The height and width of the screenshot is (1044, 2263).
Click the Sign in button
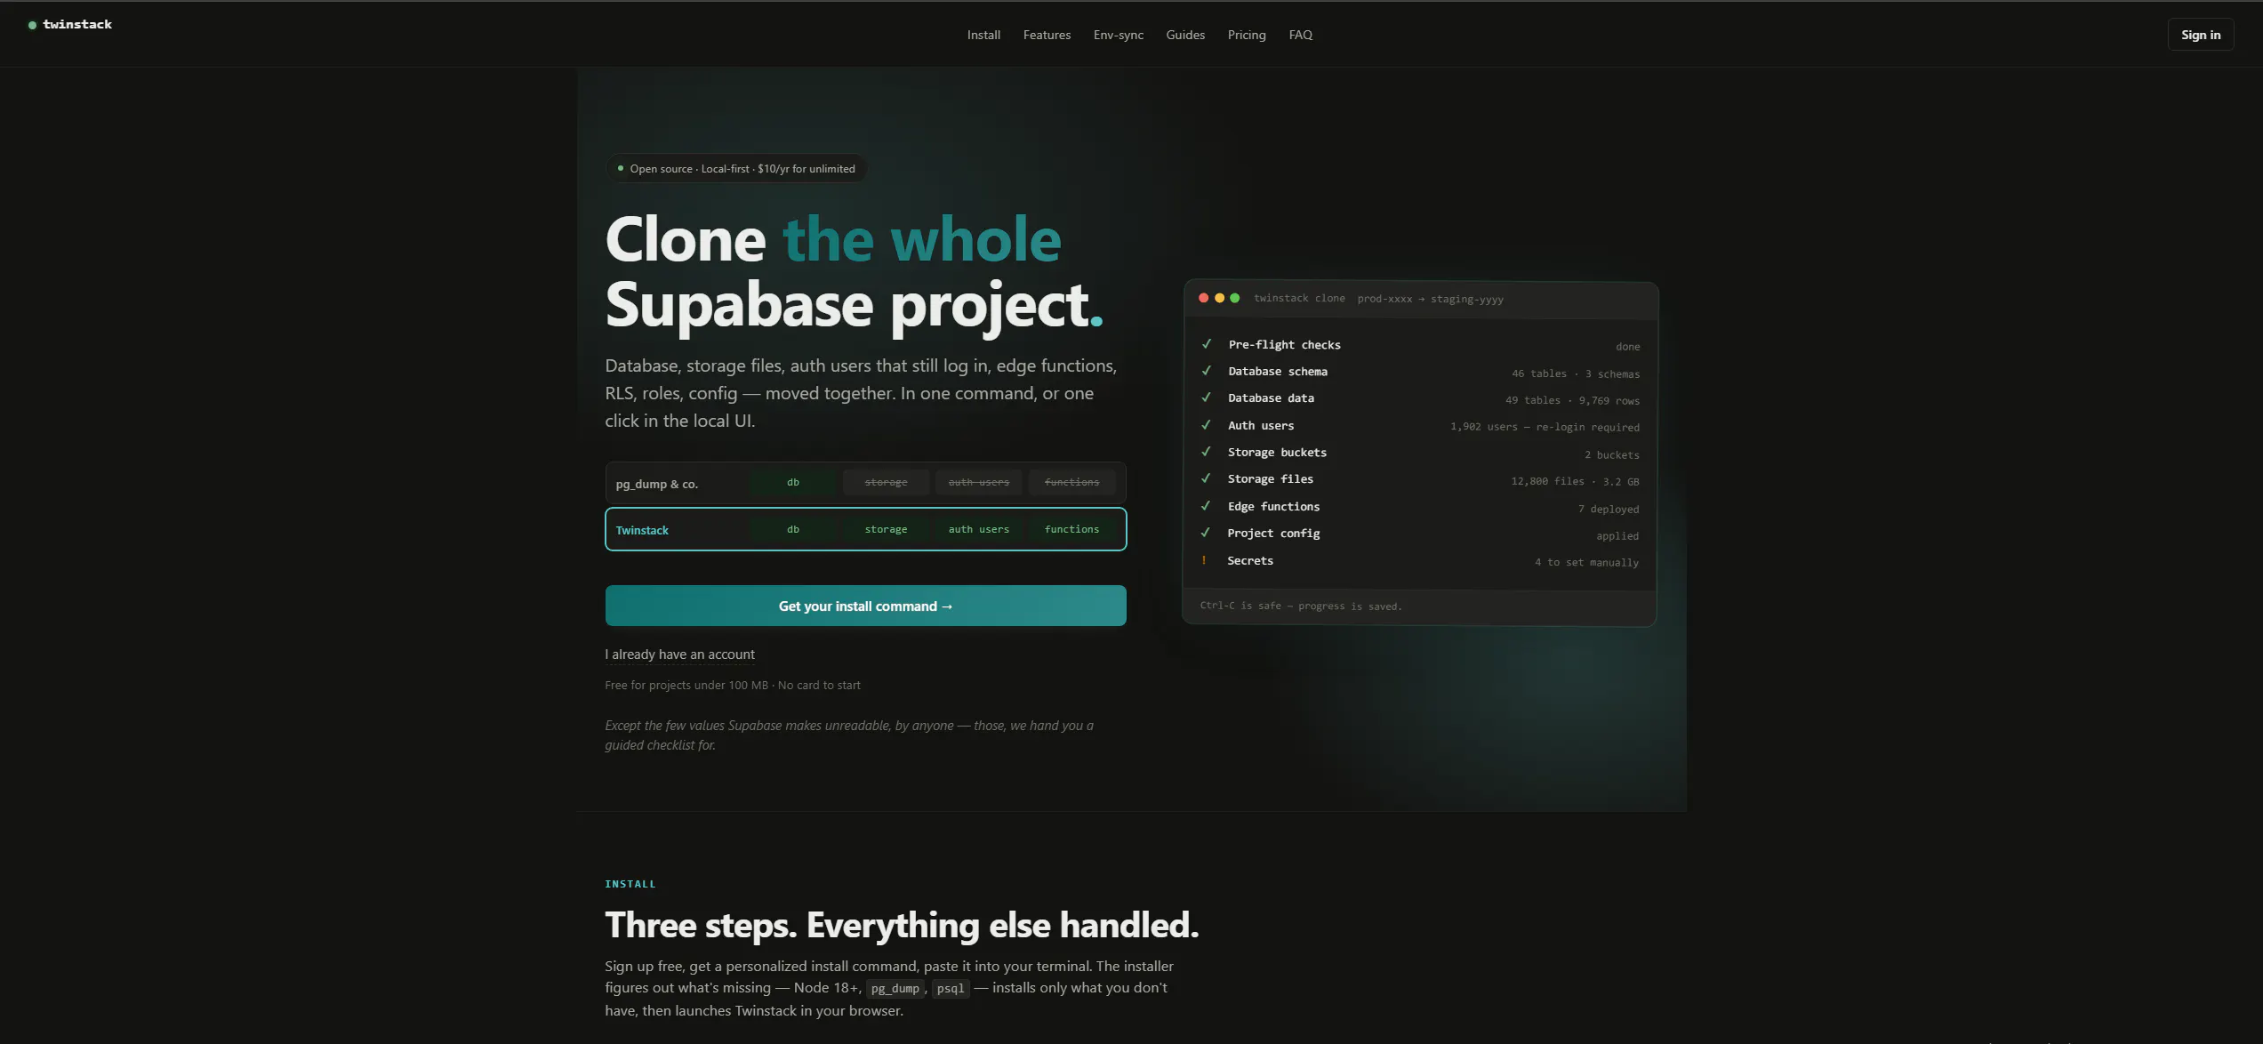pos(2201,35)
